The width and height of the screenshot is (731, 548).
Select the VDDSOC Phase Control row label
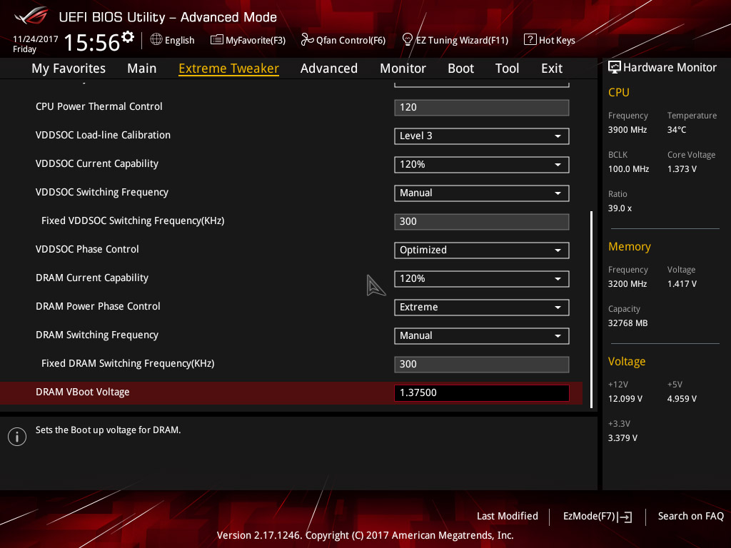point(87,249)
